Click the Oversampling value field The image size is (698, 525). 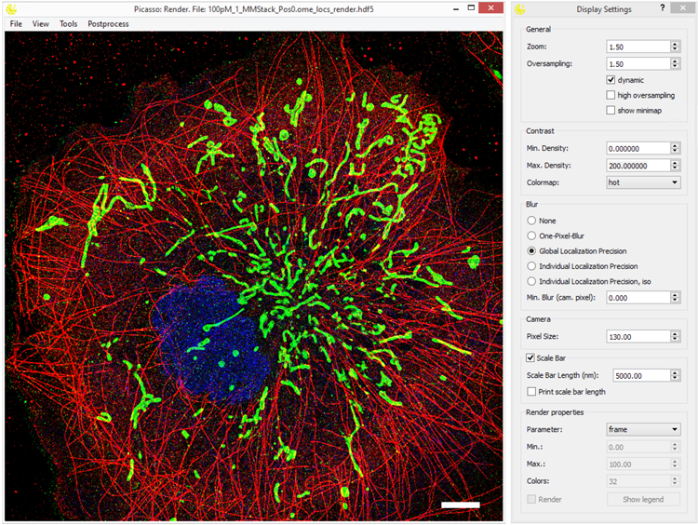tap(638, 64)
